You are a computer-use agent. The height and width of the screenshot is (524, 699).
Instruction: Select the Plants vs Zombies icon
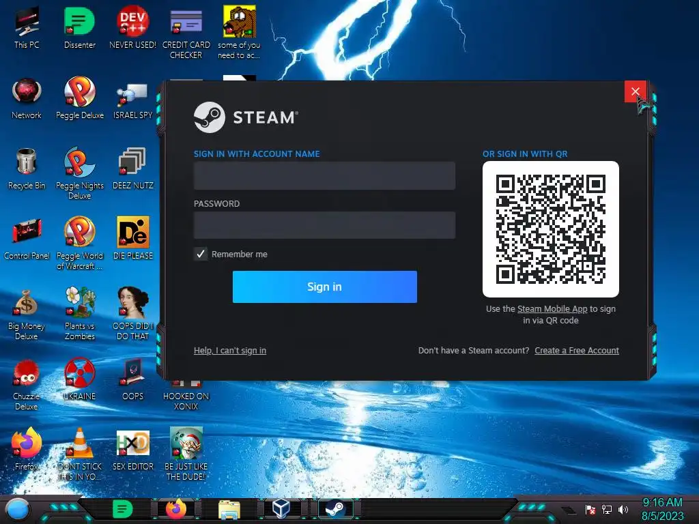click(x=79, y=314)
